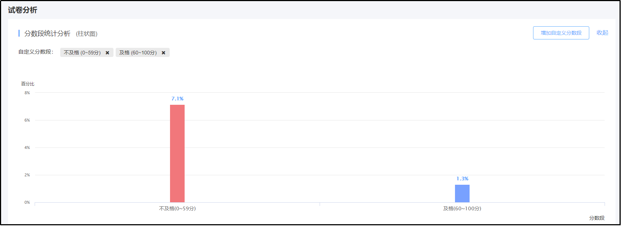Image resolution: width=621 pixels, height=226 pixels.
Task: Collapse the chart with 收起 link
Action: point(602,33)
